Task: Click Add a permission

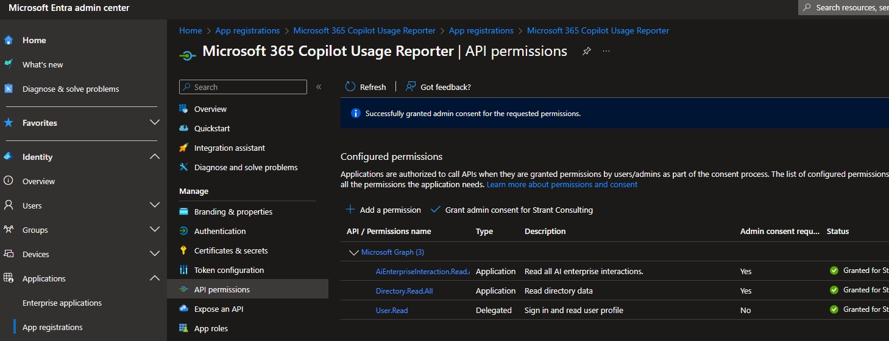Action: coord(383,210)
